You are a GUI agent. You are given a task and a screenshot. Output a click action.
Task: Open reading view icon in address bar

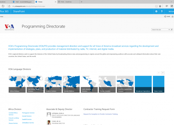[156, 6]
